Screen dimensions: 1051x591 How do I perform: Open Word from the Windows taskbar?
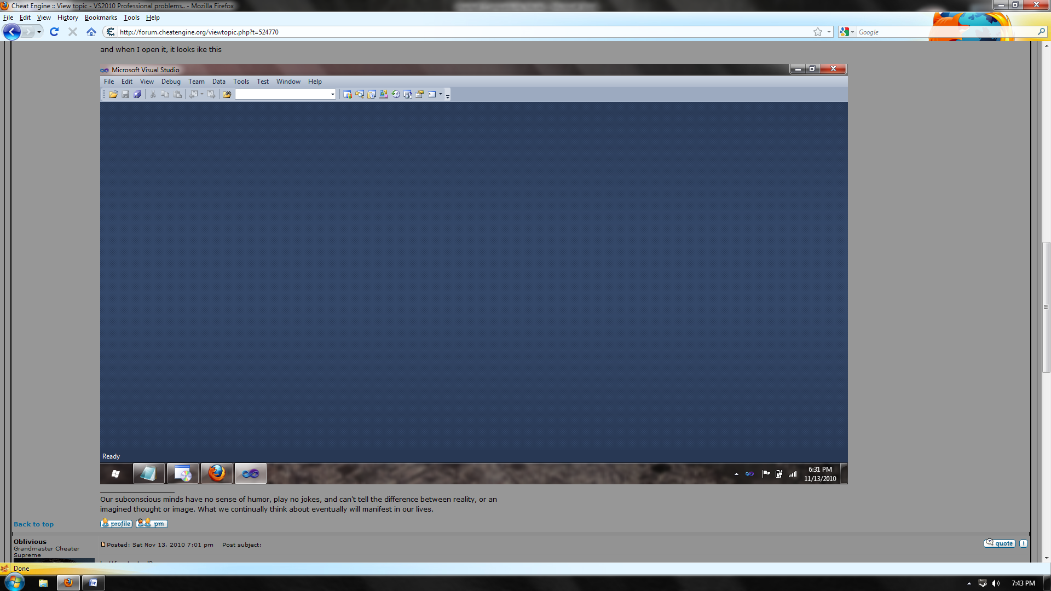tap(93, 583)
